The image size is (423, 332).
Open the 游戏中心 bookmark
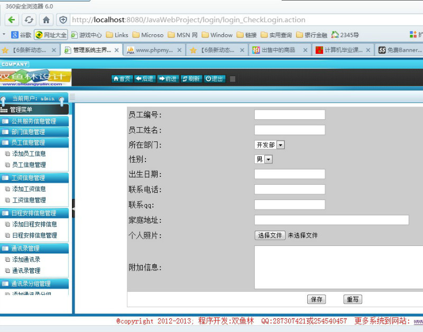(x=86, y=35)
